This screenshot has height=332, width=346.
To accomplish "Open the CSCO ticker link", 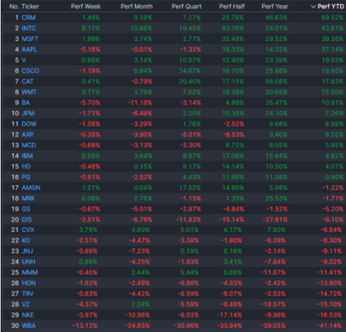I will pyautogui.click(x=30, y=71).
